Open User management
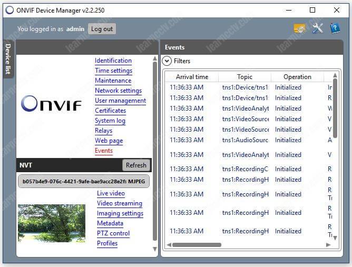Viewport: 352px width, 267px height. [120, 101]
